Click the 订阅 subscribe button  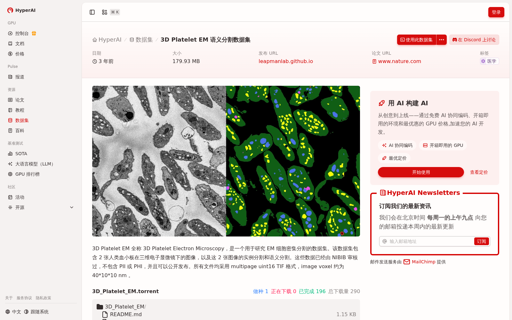(x=482, y=241)
